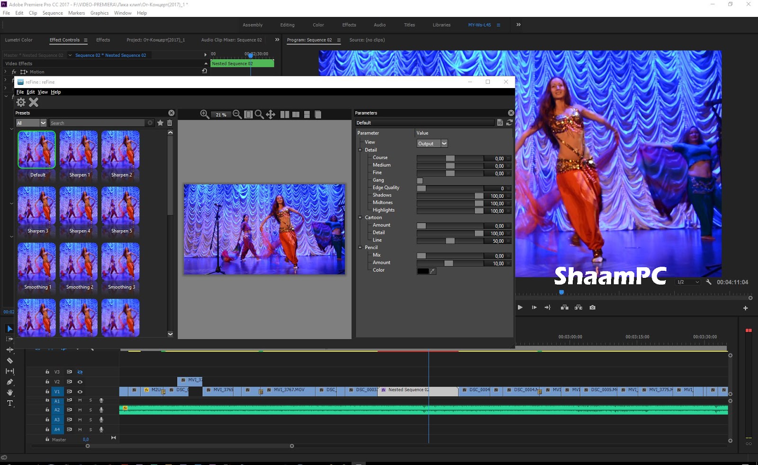The image size is (758, 465).
Task: Select the Hand tool
Action: pyautogui.click(x=9, y=393)
